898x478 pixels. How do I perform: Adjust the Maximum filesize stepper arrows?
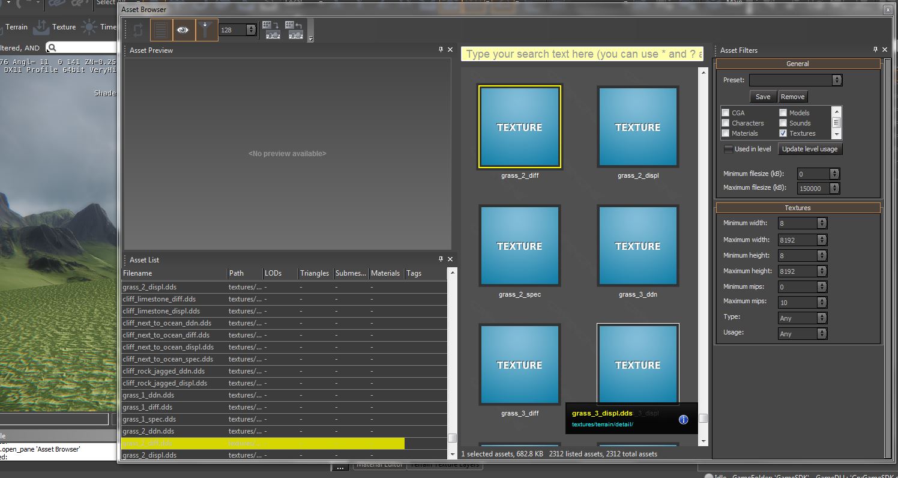tap(834, 188)
